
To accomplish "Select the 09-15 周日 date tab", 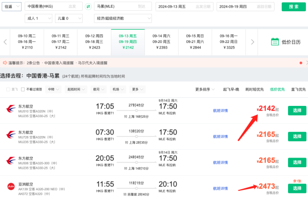I will click(195, 42).
